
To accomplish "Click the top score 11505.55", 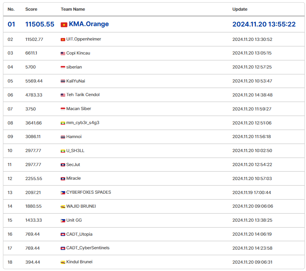I will coord(40,24).
